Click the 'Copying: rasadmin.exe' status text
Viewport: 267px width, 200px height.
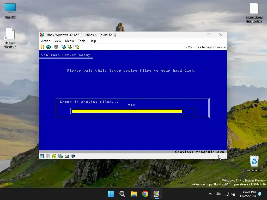click(199, 152)
